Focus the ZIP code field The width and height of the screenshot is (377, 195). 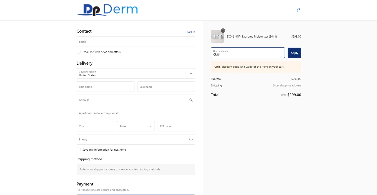click(176, 126)
